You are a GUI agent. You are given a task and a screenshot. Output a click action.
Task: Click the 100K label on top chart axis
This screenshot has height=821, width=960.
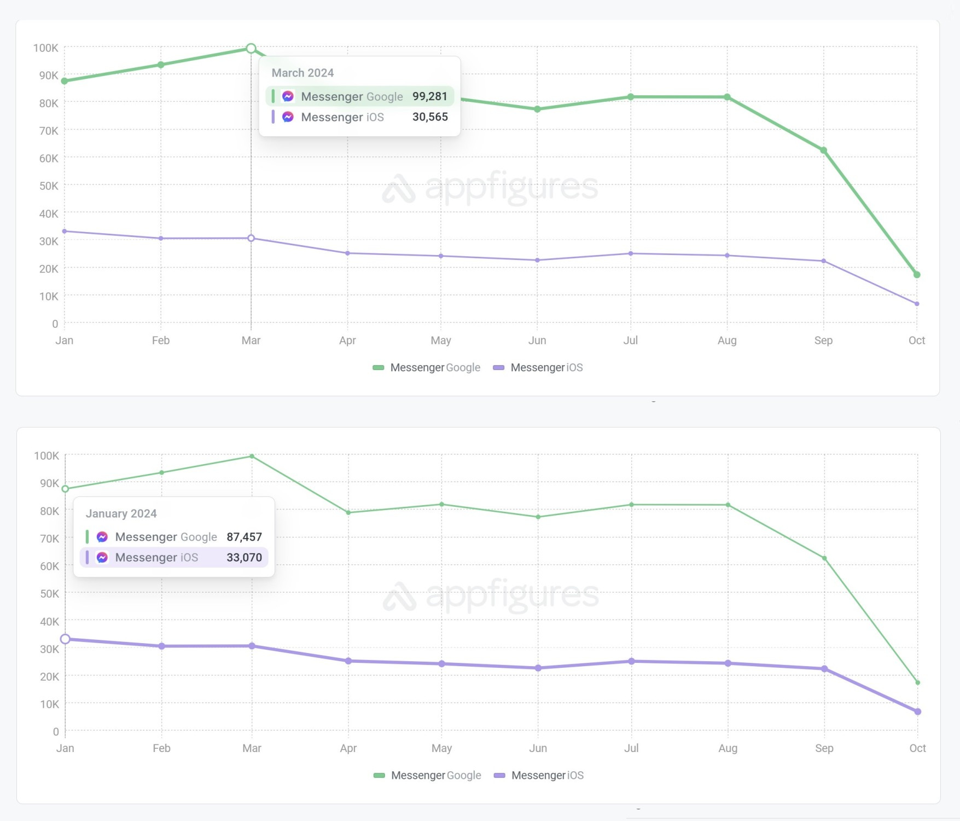point(46,48)
